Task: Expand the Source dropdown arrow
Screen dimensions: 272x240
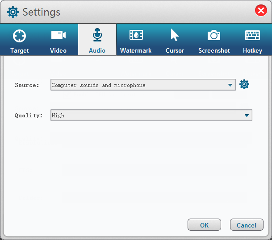Action: 230,85
